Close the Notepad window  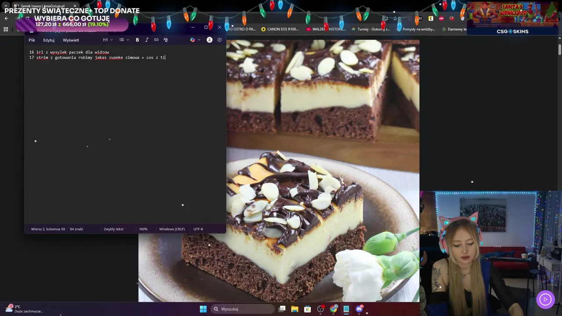click(x=220, y=27)
